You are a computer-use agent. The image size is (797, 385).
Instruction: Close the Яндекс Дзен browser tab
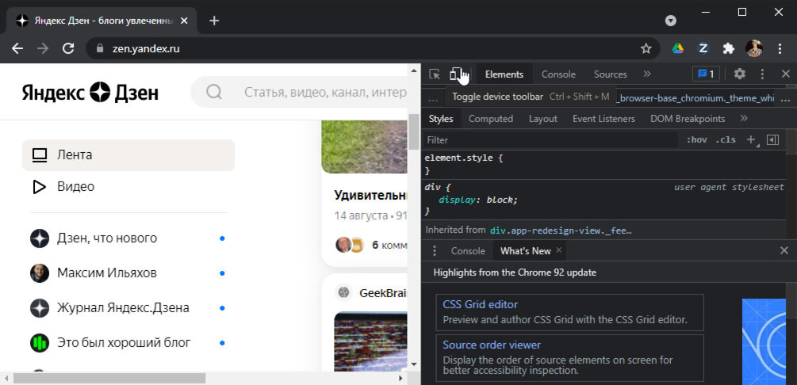coord(184,21)
